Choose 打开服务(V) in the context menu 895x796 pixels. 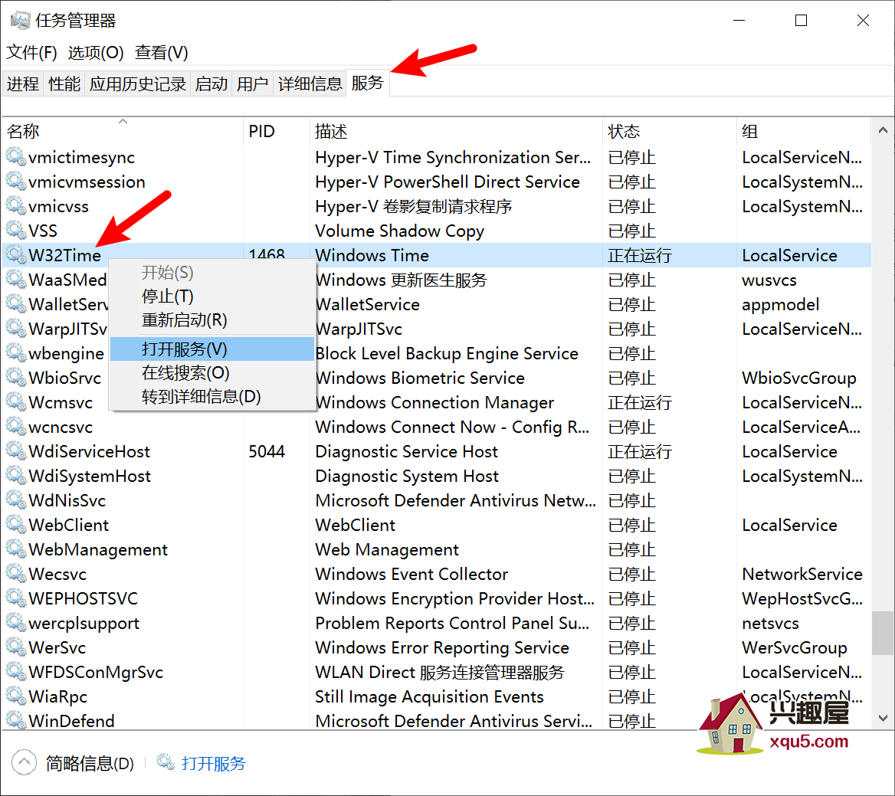211,349
